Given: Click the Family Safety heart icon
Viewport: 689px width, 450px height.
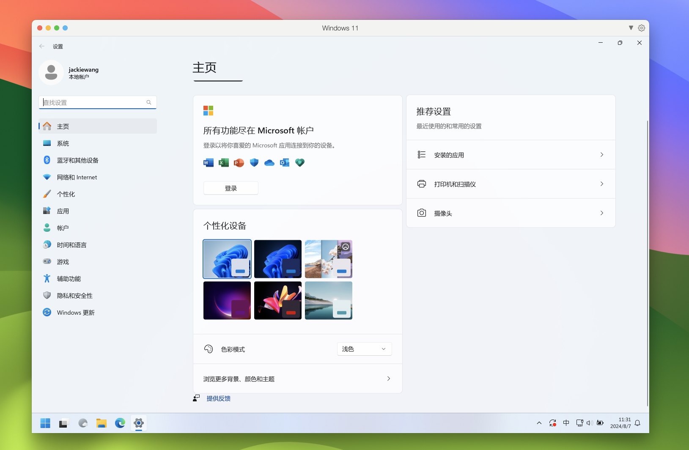Looking at the screenshot, I should coord(300,163).
